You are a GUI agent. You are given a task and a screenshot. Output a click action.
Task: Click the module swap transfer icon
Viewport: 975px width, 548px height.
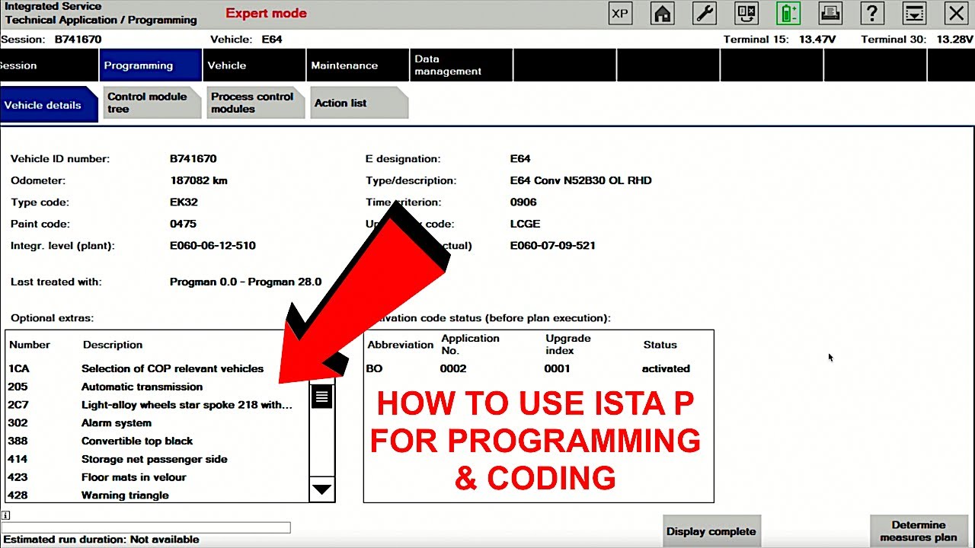746,13
